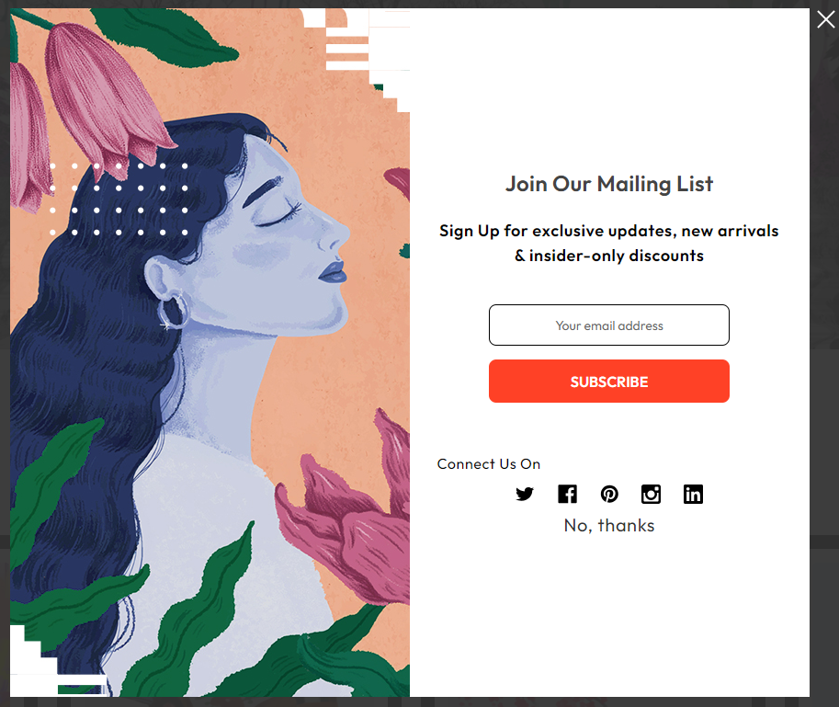Visit the Pinterest icon link
Screen dimensions: 839x707
click(x=609, y=494)
